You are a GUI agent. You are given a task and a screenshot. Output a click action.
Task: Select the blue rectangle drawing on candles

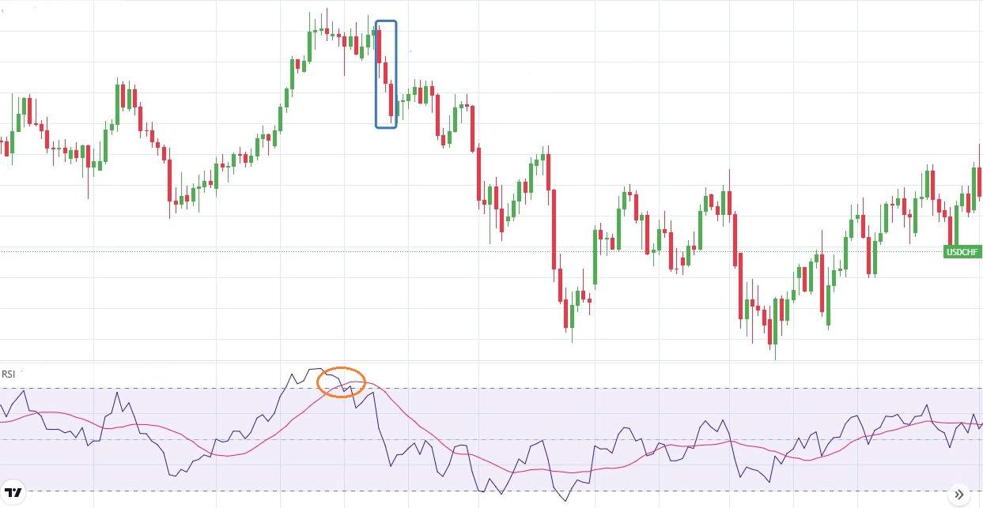376,75
